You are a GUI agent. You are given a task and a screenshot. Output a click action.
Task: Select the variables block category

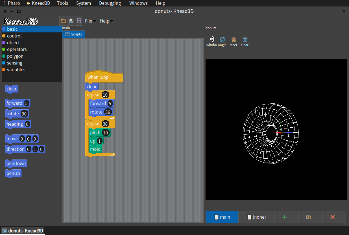(32, 70)
